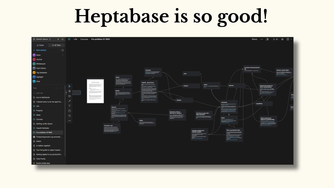Viewport: 334px width, 188px height.
Task: Open Chat from sidebar
Action: [x=48, y=81]
